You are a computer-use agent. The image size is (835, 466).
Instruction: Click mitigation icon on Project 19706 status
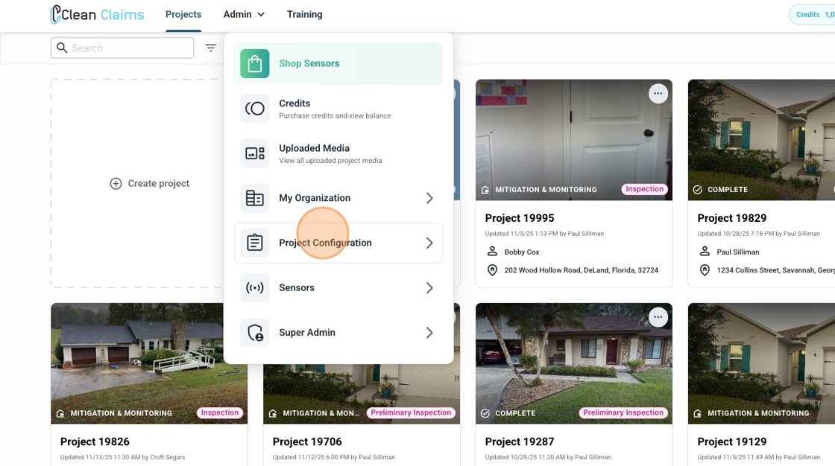(273, 413)
